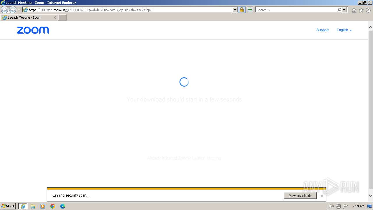This screenshot has width=373, height=210.
Task: Click the Action Center flag icon
Action: (x=345, y=206)
